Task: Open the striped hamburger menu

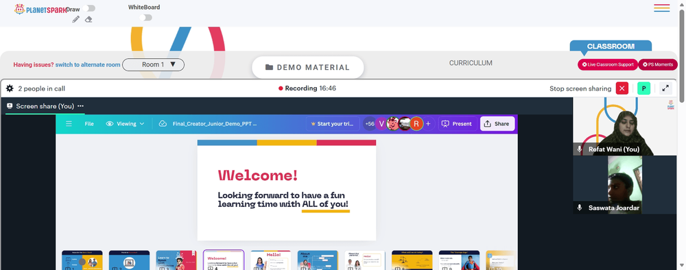Action: 661,8
